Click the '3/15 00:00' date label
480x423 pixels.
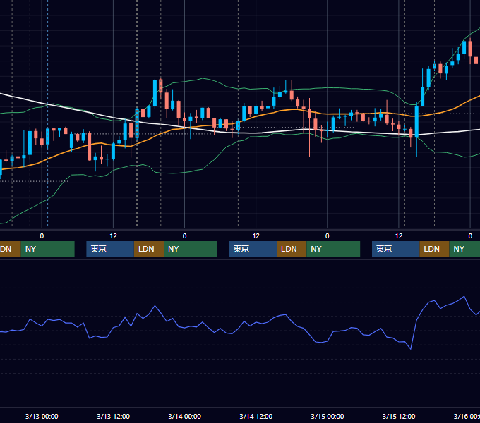tap(328, 416)
